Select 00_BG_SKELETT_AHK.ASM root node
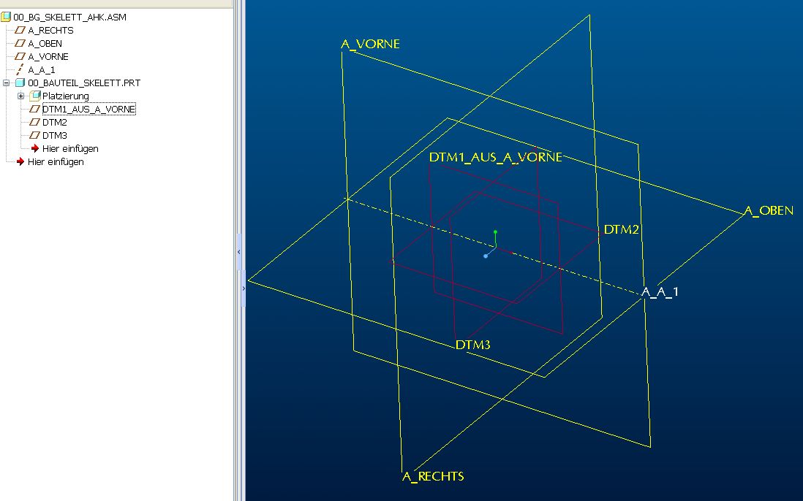The image size is (803, 501). (69, 18)
